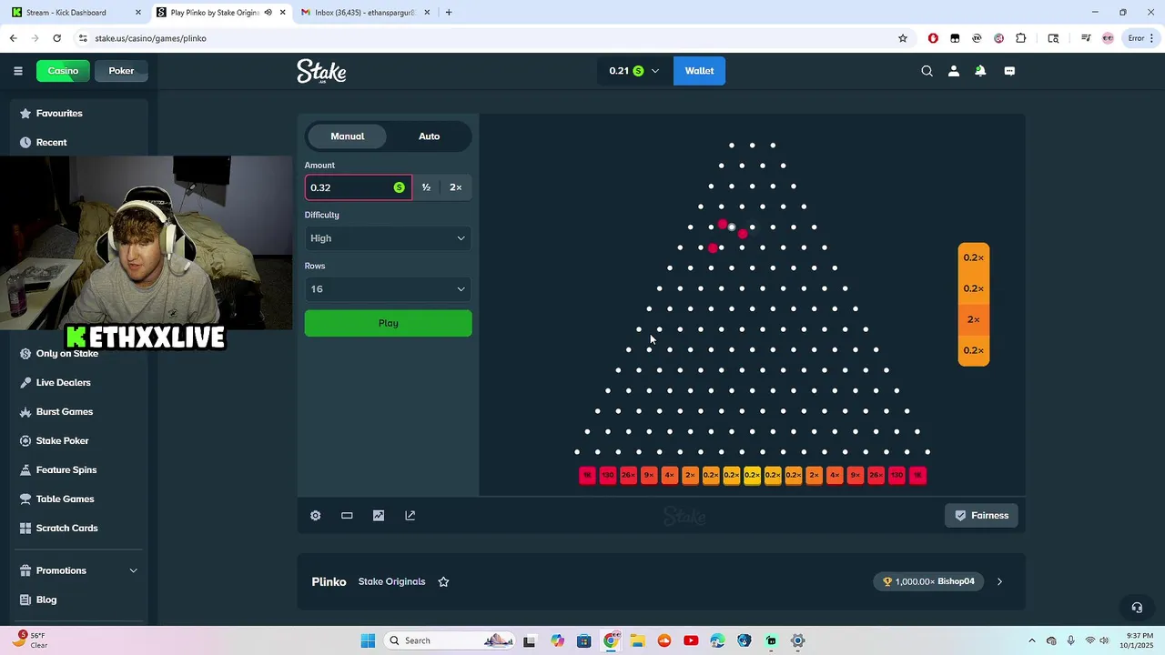Switch to Stream - Kick Dashboard tab
Screen dimensions: 1165x655
click(x=75, y=13)
